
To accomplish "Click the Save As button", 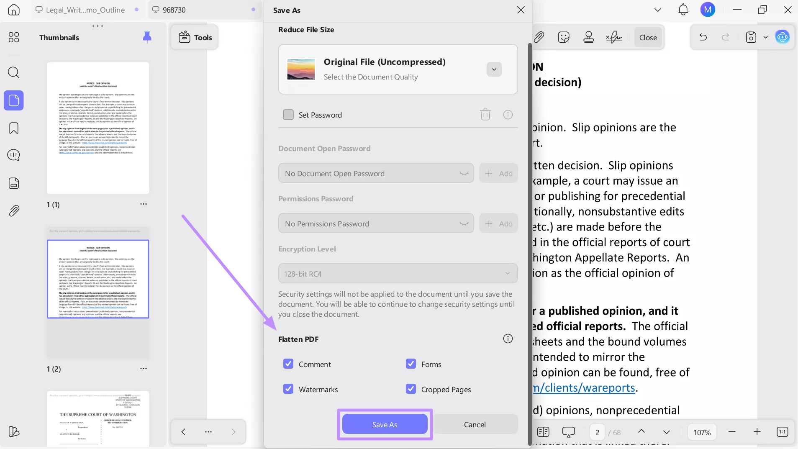I will coord(384,424).
